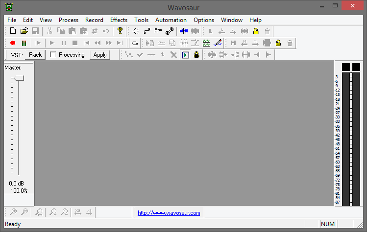Open the Automation menu
This screenshot has width=367, height=232.
click(x=171, y=20)
